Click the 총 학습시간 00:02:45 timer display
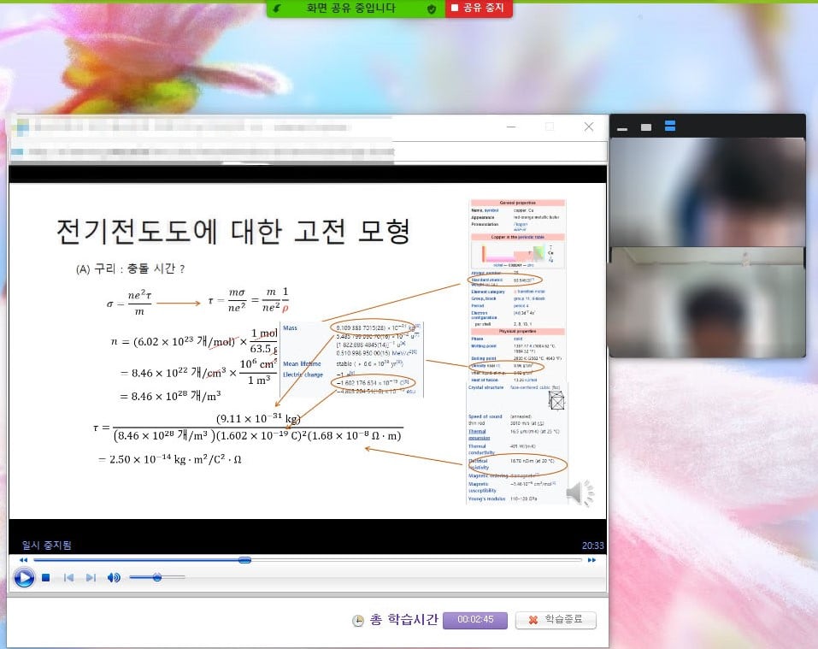The width and height of the screenshot is (818, 649). pos(474,620)
